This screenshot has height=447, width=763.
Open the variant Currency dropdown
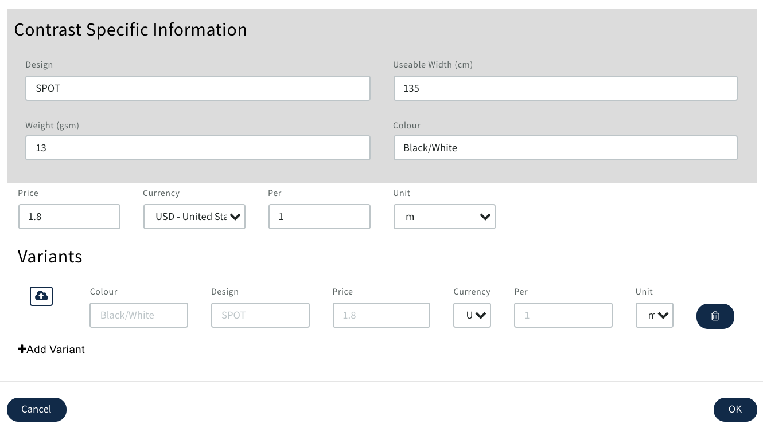(x=472, y=315)
